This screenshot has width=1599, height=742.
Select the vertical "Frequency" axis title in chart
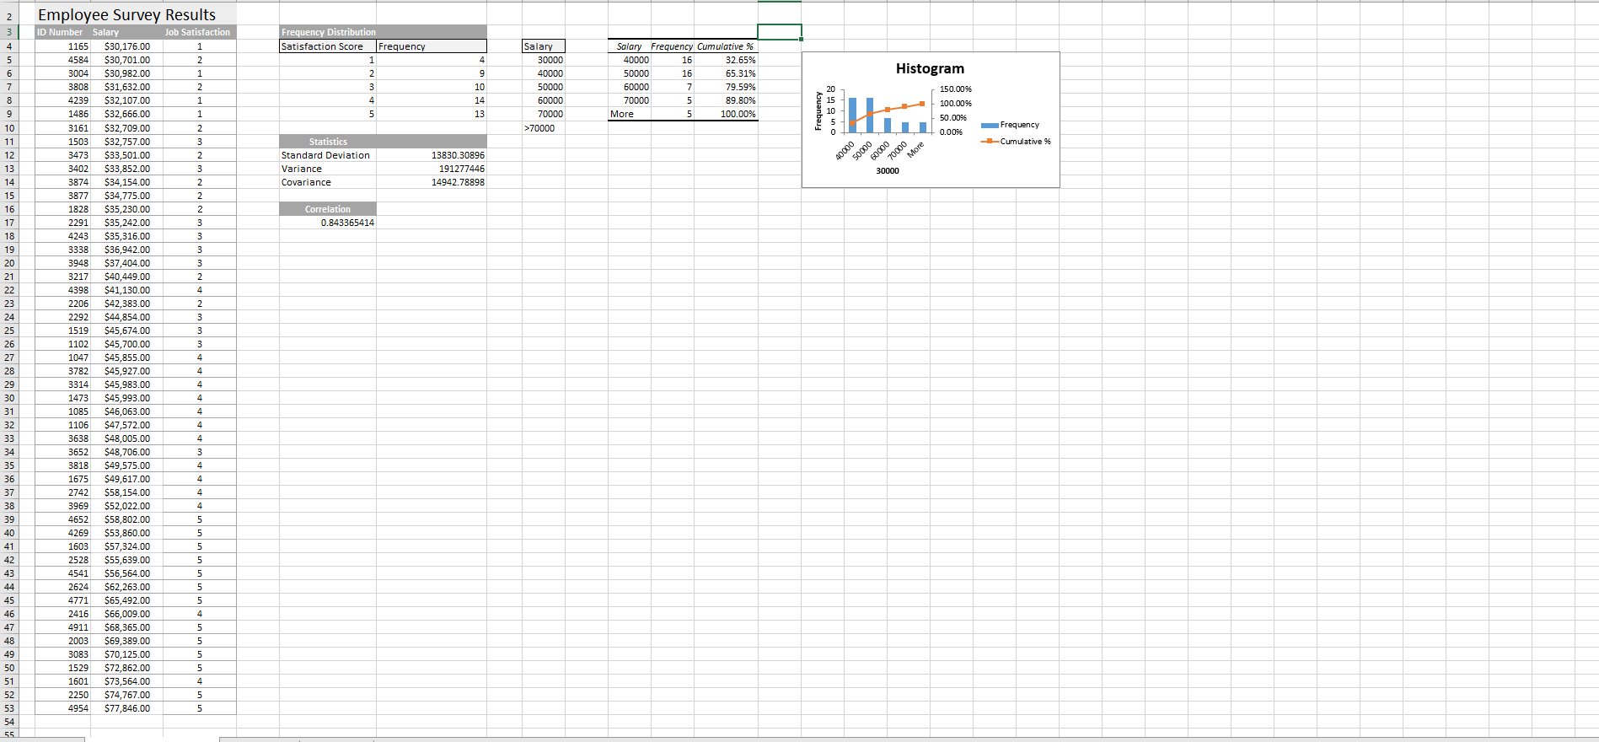pos(818,110)
